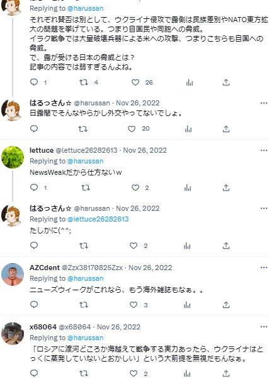Retweet x68064's reply

(84, 374)
